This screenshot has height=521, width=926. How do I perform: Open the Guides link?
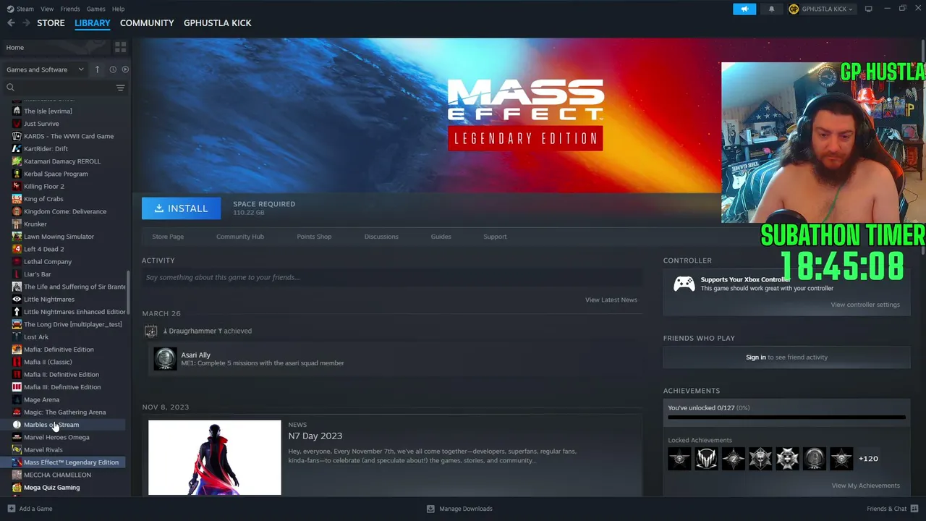pyautogui.click(x=441, y=237)
